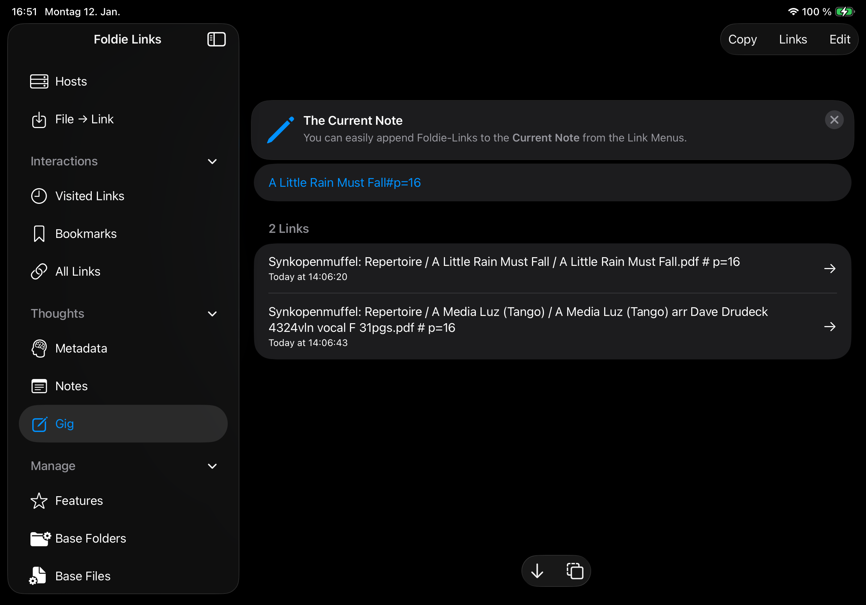Show All Links
866x605 pixels.
click(77, 272)
